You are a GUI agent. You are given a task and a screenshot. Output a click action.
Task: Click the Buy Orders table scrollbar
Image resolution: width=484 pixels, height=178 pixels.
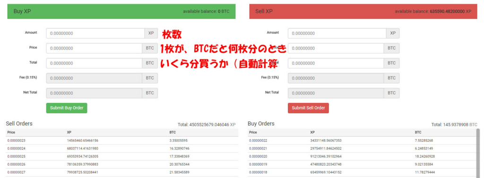tap(478, 153)
